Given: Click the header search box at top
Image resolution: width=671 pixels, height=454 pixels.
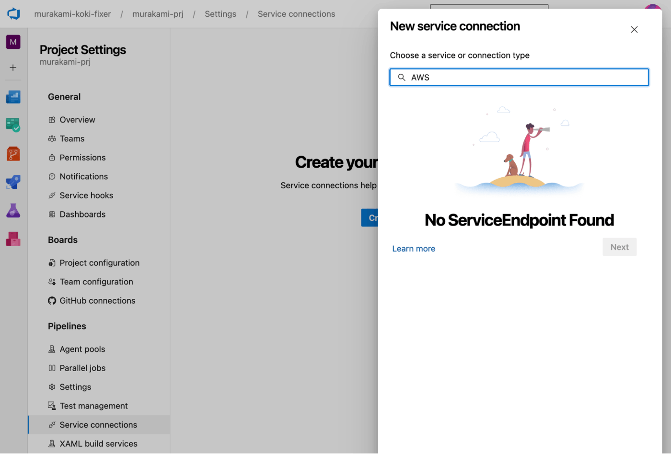Looking at the screenshot, I should click(x=489, y=7).
